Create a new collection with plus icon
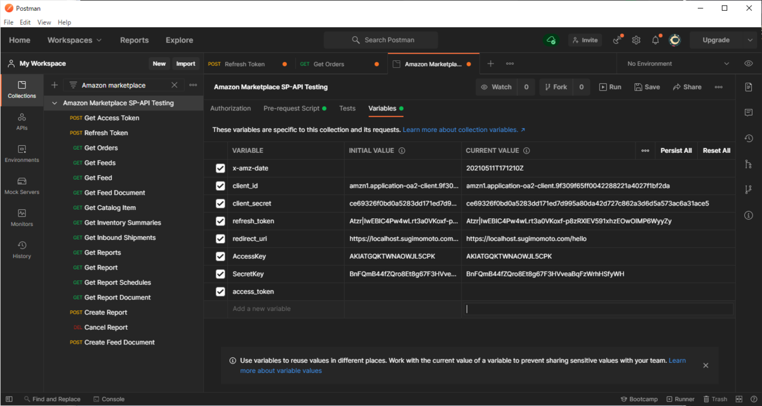The width and height of the screenshot is (762, 406). click(54, 85)
